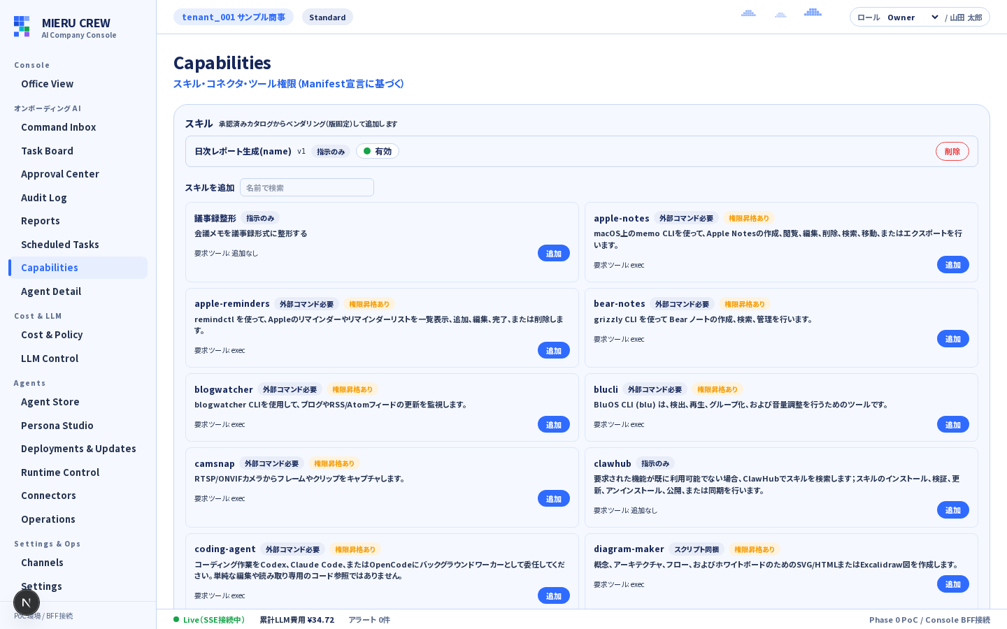Image resolution: width=1007 pixels, height=629 pixels.
Task: Click the 有効 status pill
Action: pos(378,151)
